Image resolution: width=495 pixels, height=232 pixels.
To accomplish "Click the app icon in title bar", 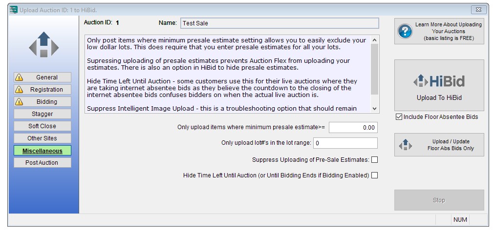I will [13, 10].
